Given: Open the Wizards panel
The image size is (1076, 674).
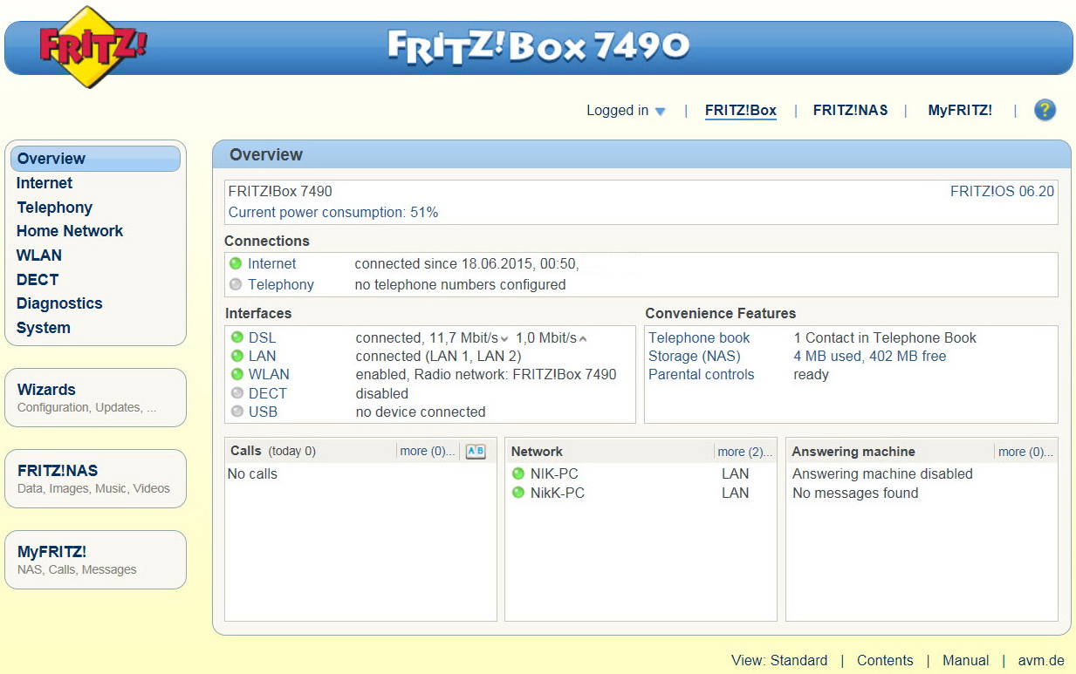Looking at the screenshot, I should pos(95,398).
